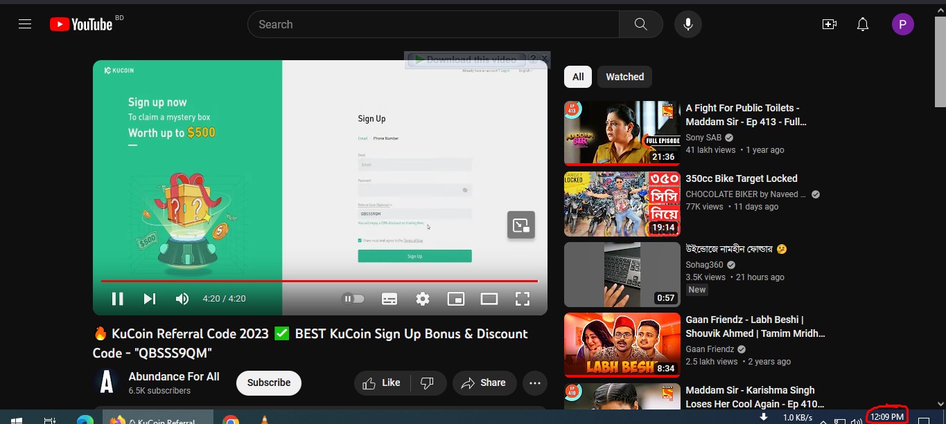
Task: Toggle subtitles/closed captions
Action: pos(389,299)
